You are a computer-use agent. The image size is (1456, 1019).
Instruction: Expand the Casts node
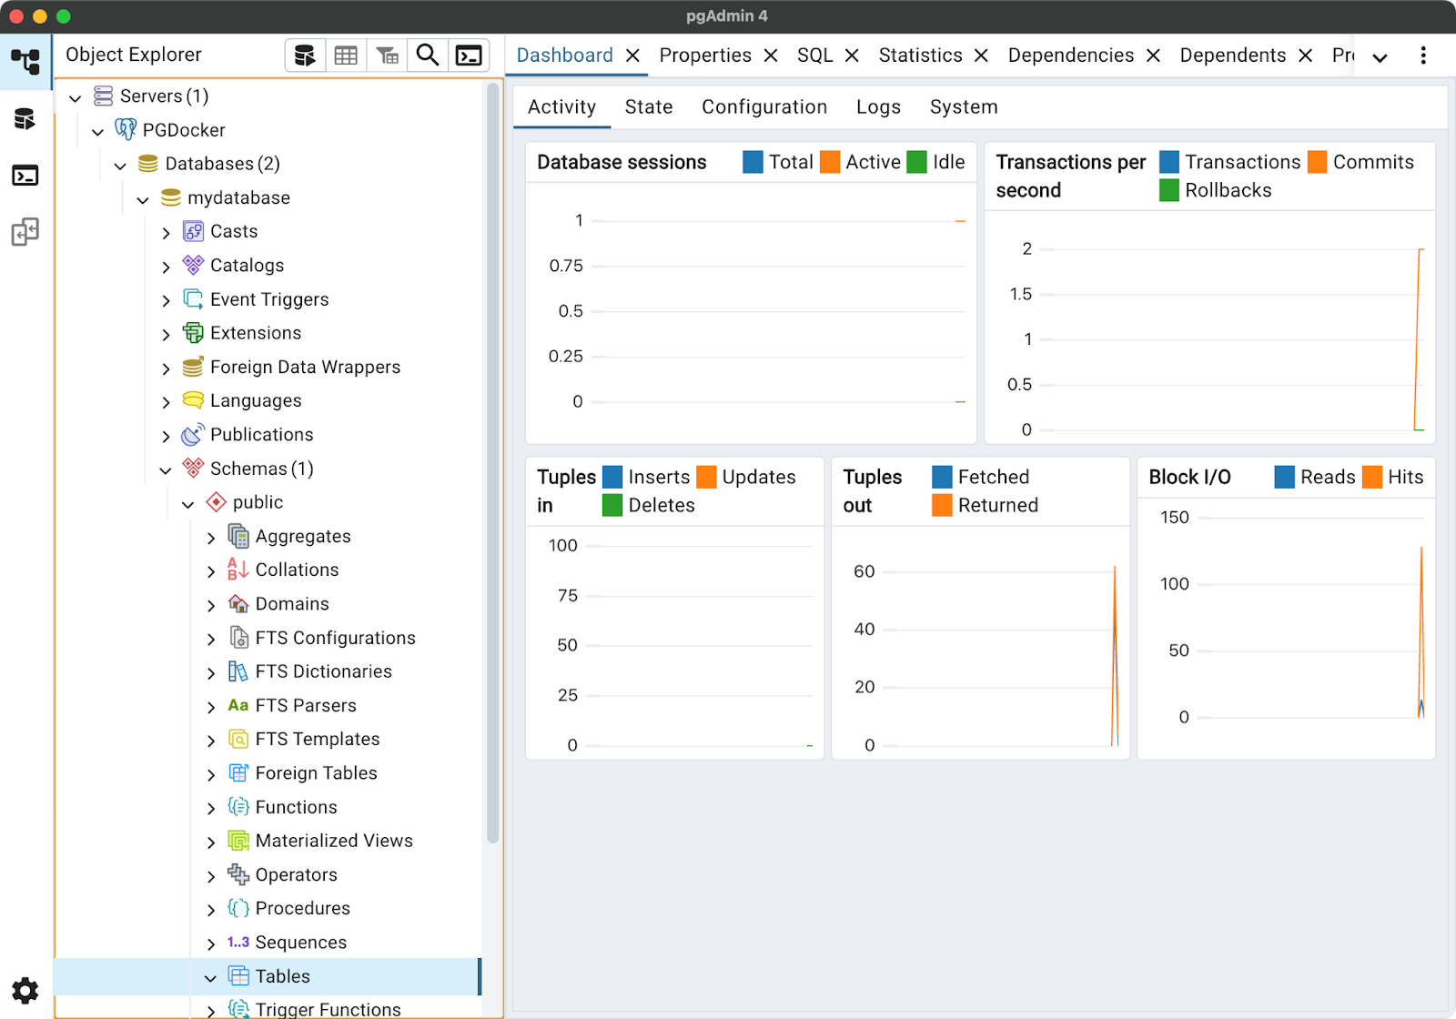(x=166, y=233)
